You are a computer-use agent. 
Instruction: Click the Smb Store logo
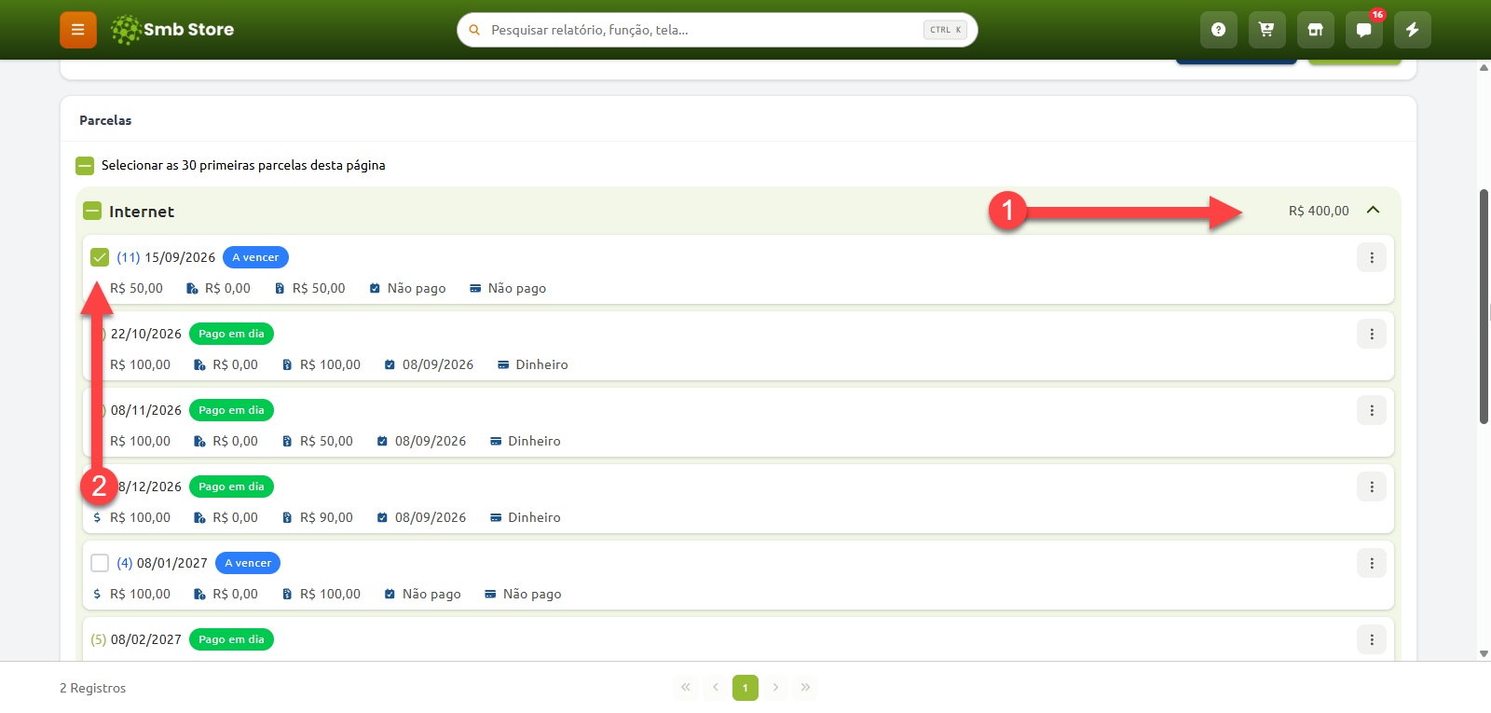(172, 30)
